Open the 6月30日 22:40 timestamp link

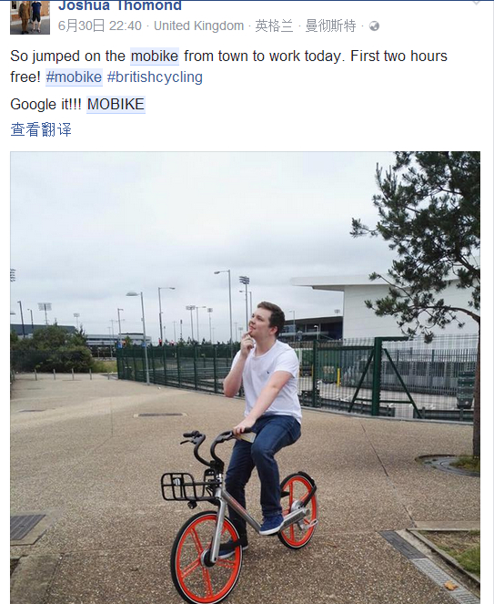click(x=100, y=26)
